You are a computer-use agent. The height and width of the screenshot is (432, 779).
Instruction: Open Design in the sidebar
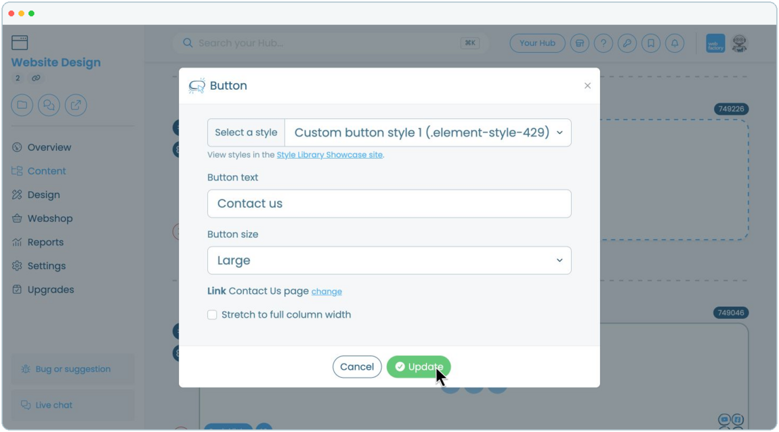[44, 195]
